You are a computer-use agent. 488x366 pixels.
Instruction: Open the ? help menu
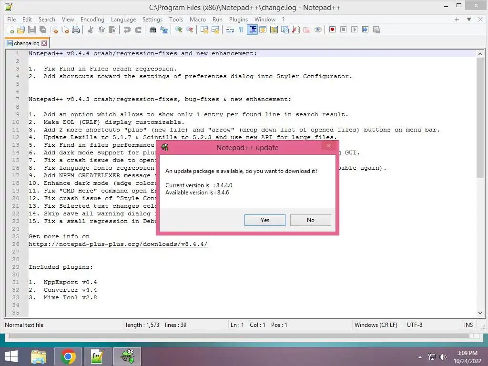pyautogui.click(x=283, y=19)
